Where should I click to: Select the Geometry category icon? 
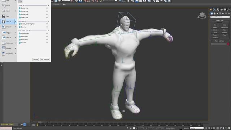click(212, 13)
